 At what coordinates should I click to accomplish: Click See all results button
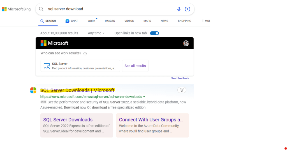135,66
